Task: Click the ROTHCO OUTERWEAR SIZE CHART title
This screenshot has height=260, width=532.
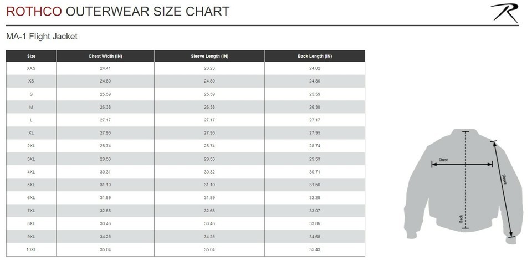Action: coord(117,12)
